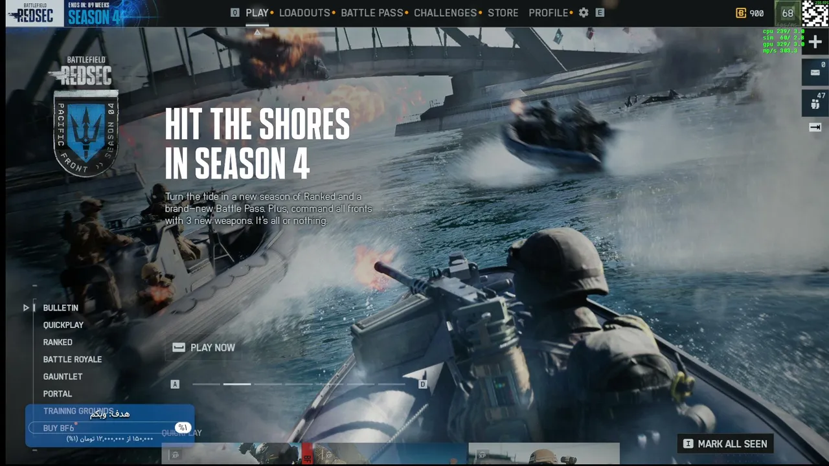This screenshot has width=829, height=466.
Task: Click the A key previous-slide icon
Action: point(175,384)
